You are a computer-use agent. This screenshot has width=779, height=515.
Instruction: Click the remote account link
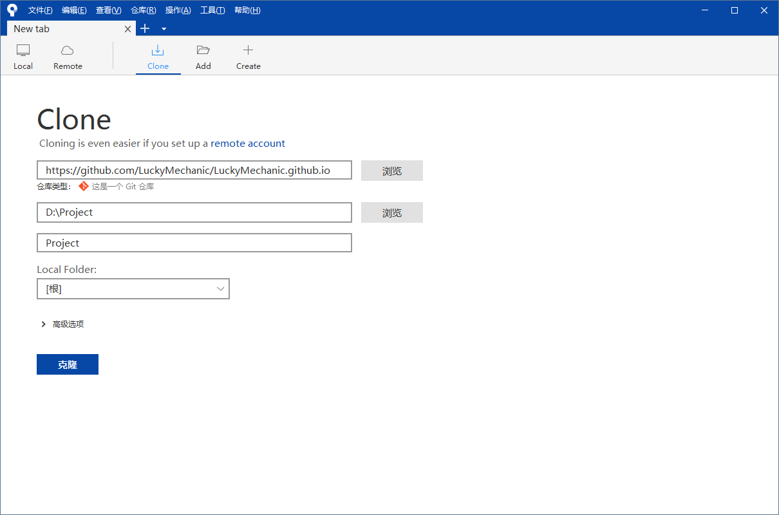pos(248,143)
